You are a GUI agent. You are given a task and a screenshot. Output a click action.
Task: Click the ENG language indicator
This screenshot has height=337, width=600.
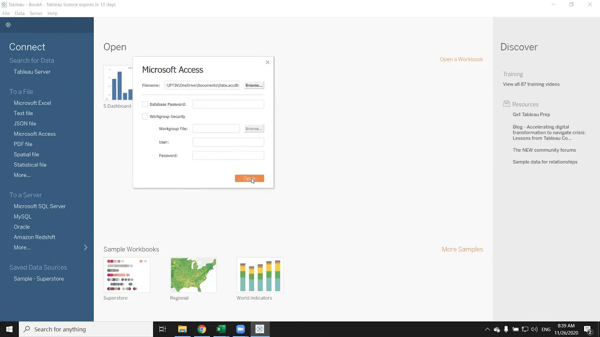[546, 330]
